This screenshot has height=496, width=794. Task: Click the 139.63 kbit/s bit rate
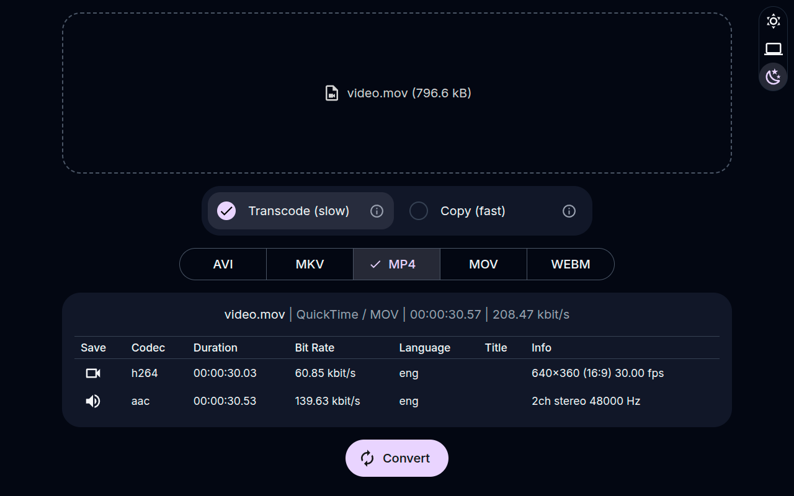tap(328, 401)
